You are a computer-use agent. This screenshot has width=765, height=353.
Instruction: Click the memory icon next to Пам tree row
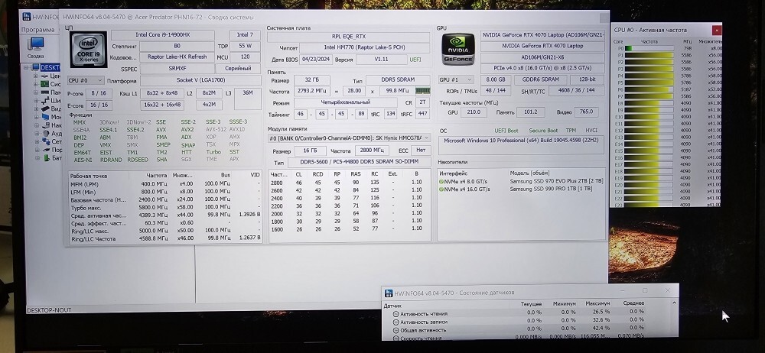(x=45, y=92)
